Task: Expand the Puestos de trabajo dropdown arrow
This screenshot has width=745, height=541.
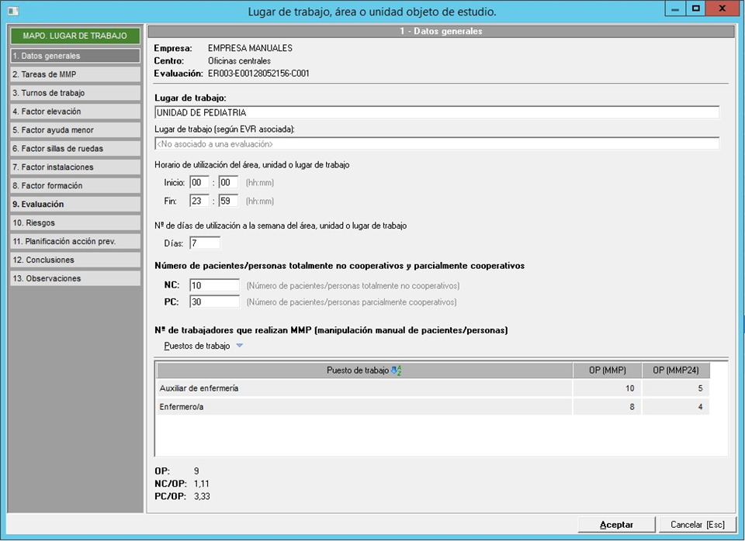Action: (240, 346)
